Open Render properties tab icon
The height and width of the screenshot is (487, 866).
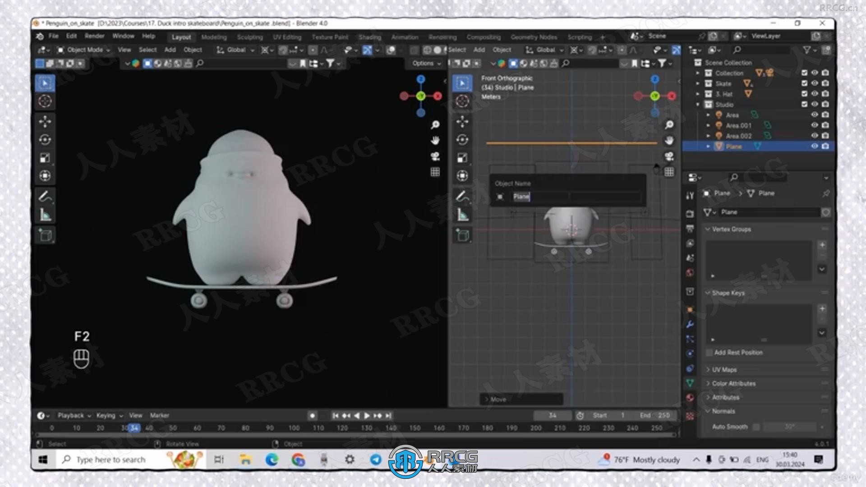click(x=690, y=214)
